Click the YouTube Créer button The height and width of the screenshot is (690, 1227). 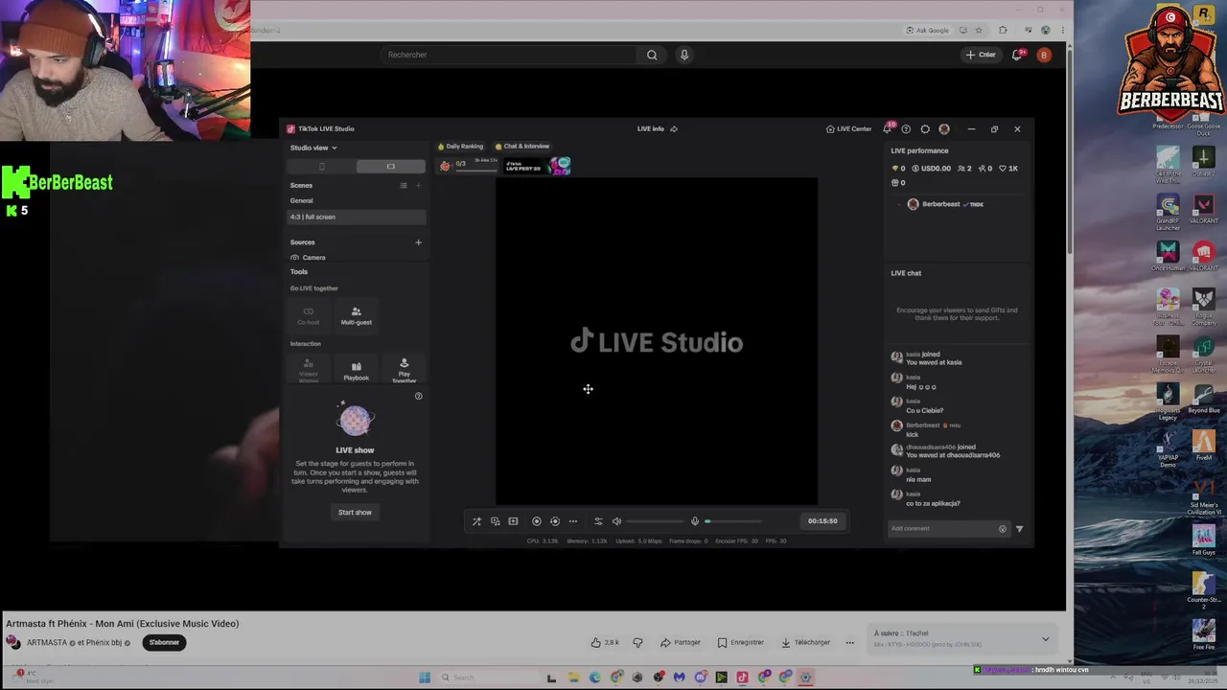981,55
